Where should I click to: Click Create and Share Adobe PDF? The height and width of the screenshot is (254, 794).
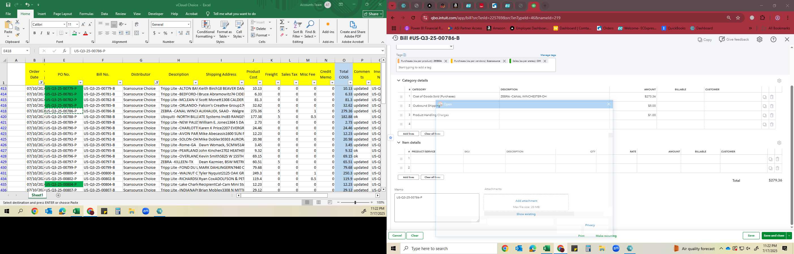[353, 29]
